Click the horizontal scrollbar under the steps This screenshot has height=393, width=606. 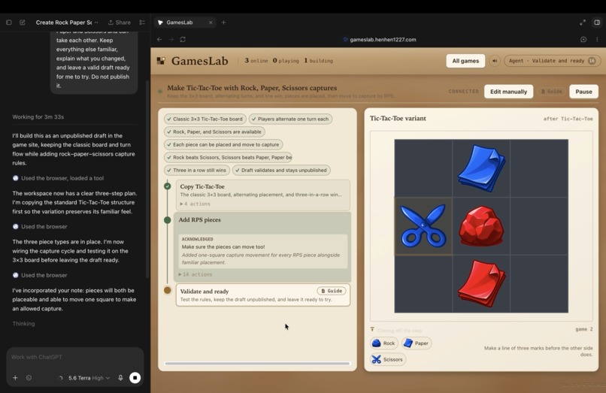(257, 363)
